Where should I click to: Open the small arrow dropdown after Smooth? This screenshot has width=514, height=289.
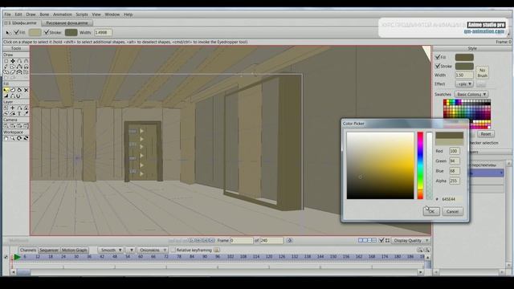click(131, 250)
